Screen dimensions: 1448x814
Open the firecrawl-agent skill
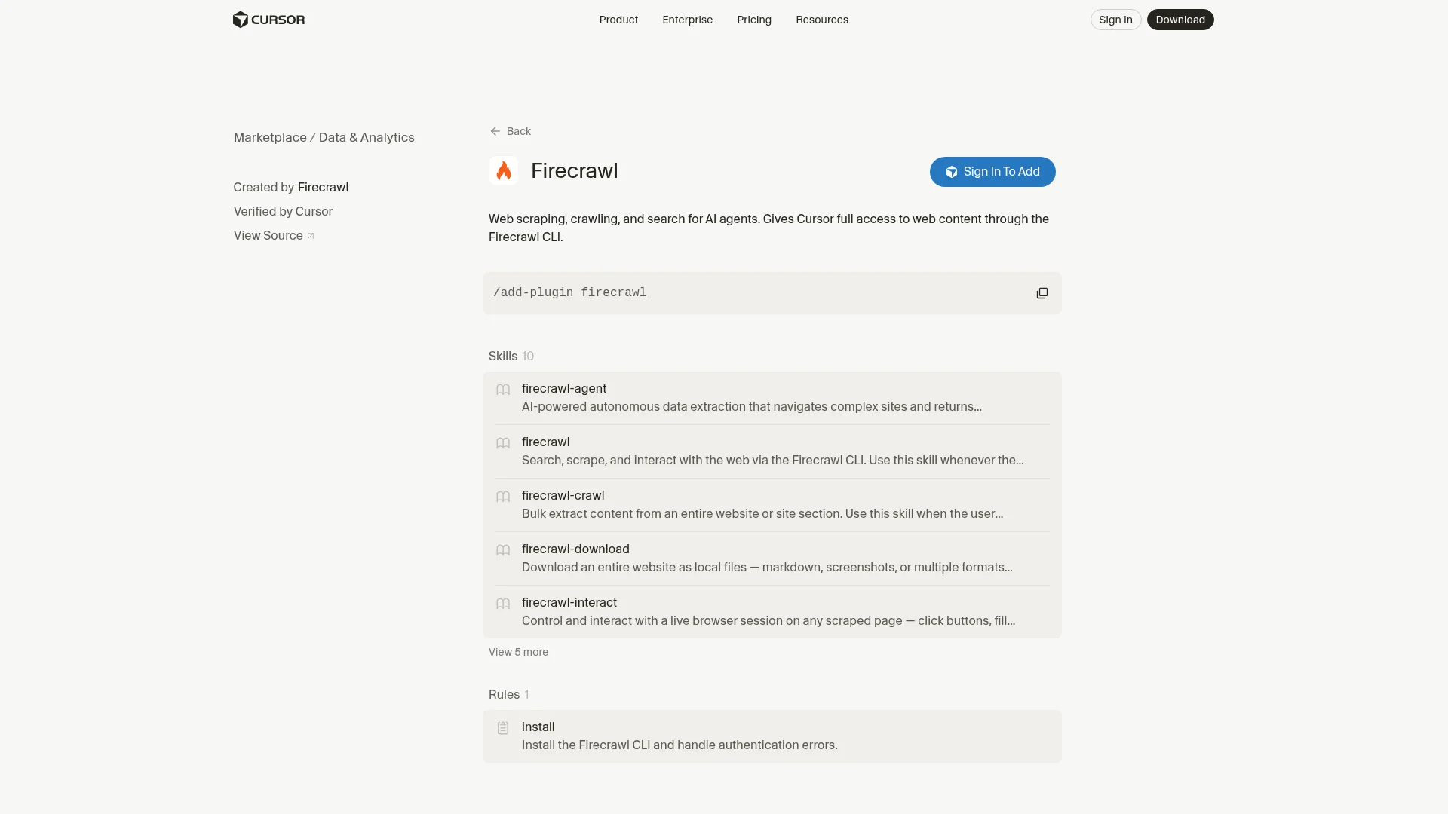(x=772, y=398)
